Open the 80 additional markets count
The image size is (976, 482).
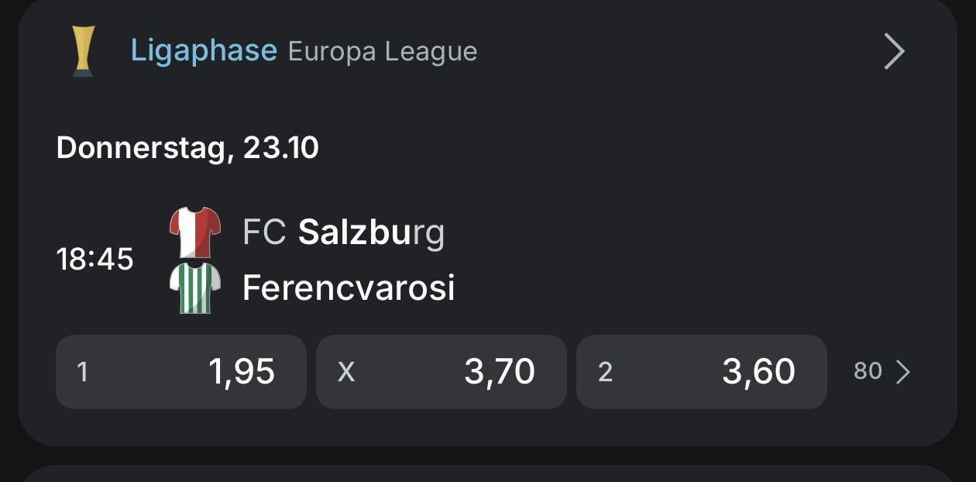click(868, 372)
